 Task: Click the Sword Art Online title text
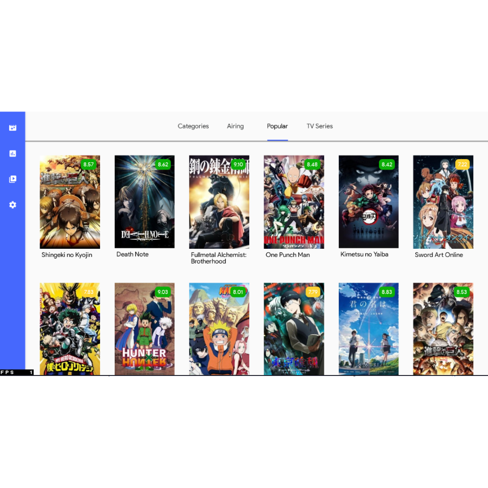[439, 255]
